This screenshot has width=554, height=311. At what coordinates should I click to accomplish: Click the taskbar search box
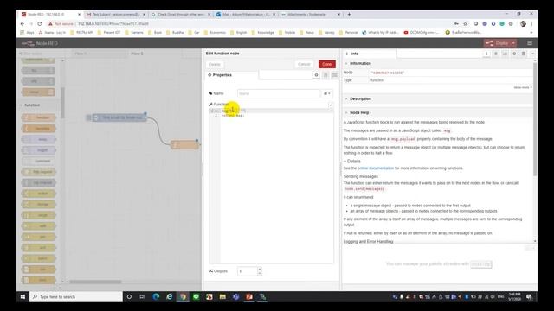[x=76, y=297]
